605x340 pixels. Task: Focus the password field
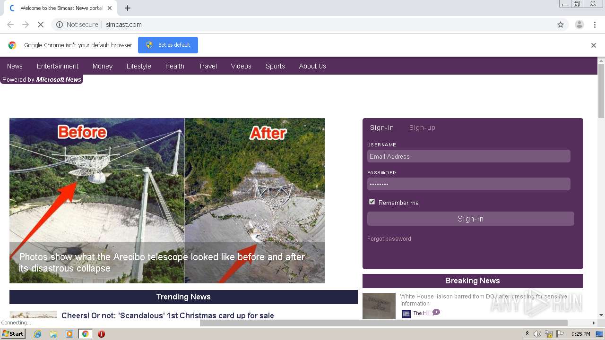469,184
